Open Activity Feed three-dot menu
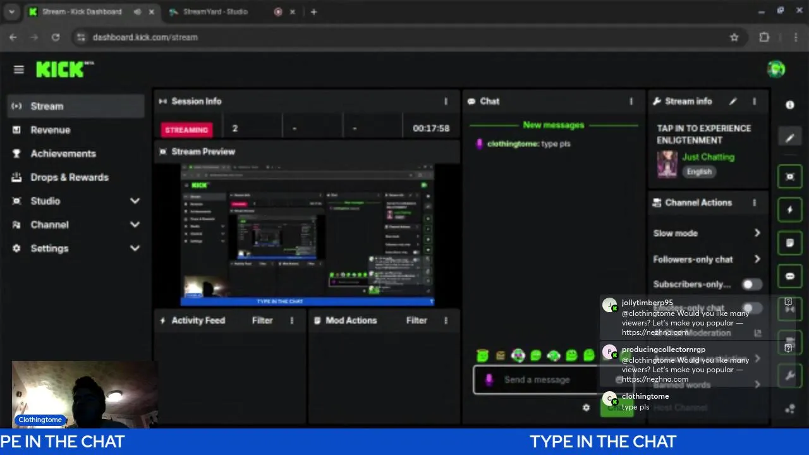Screen dimensions: 809x455 click(291, 320)
